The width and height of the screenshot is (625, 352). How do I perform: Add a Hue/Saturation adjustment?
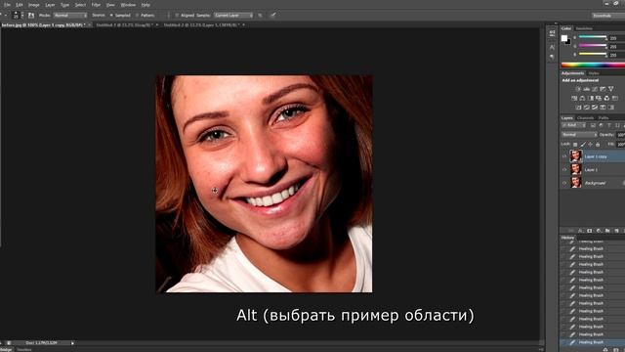click(x=574, y=98)
